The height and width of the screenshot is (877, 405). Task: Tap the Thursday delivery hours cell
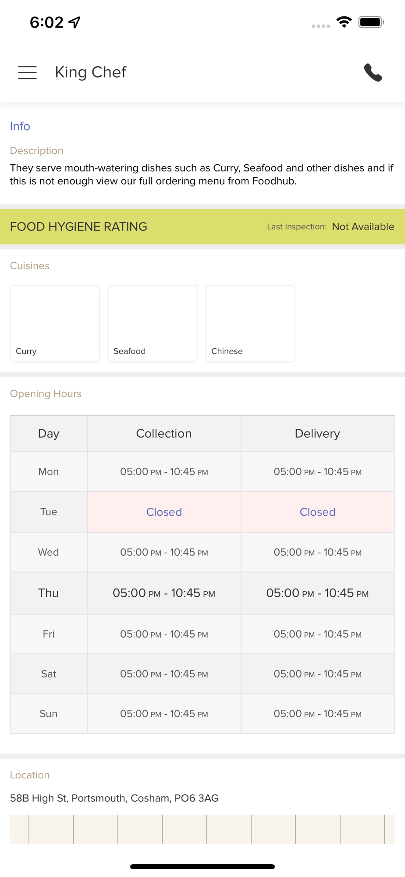click(317, 593)
